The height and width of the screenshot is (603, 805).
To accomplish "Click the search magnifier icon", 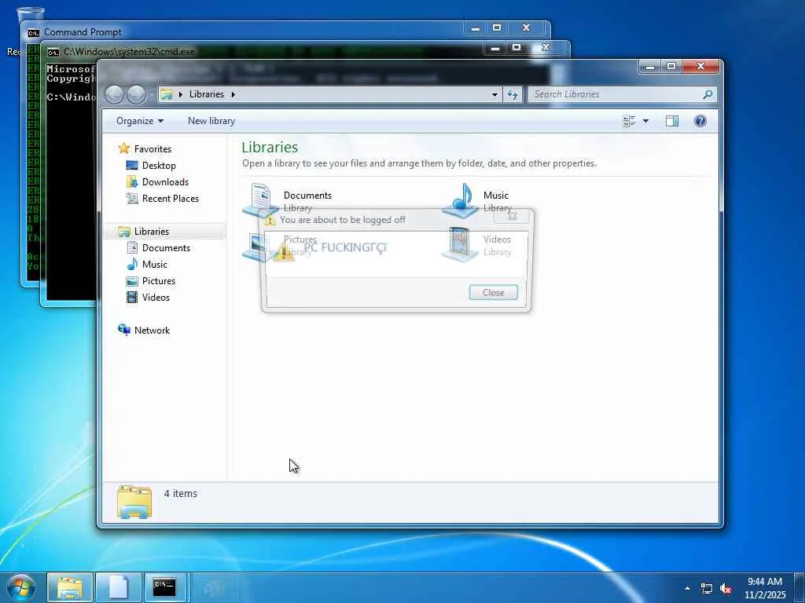I will (x=708, y=94).
